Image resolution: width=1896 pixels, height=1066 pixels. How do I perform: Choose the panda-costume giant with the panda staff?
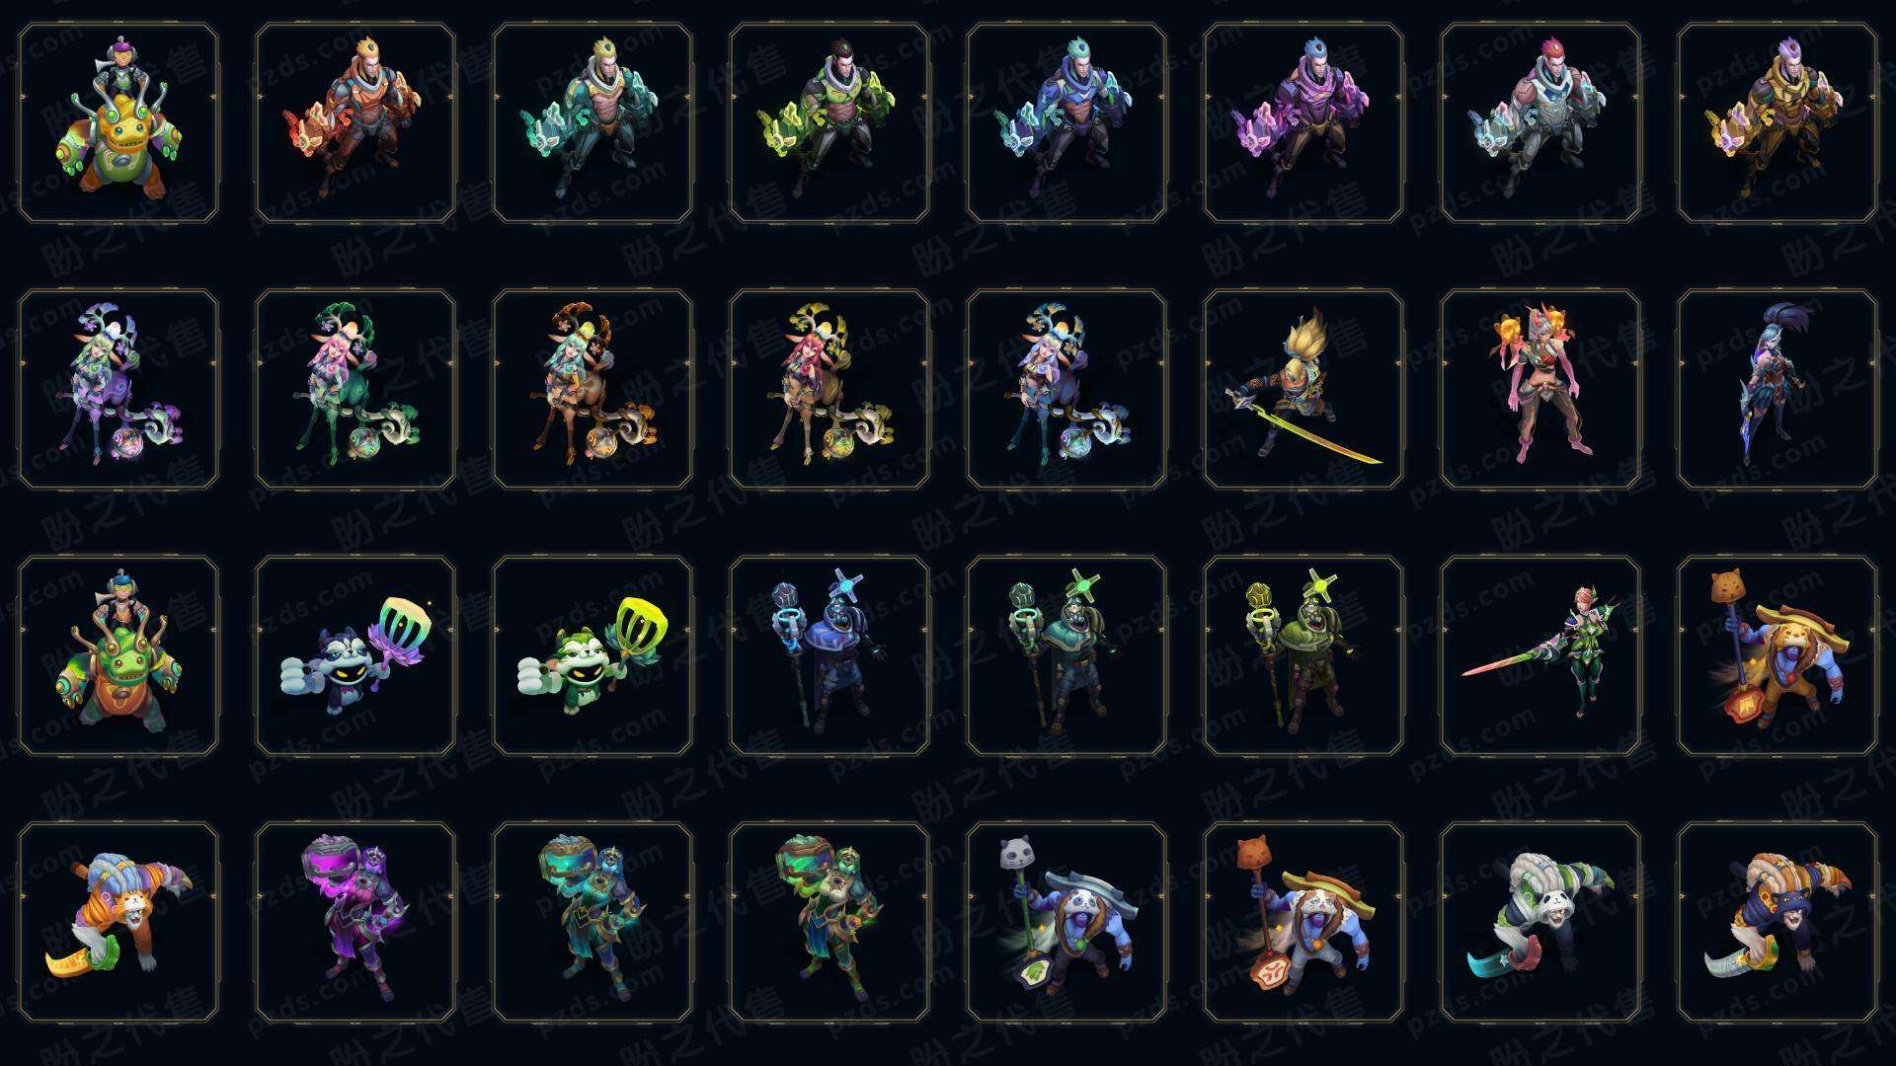click(1066, 922)
